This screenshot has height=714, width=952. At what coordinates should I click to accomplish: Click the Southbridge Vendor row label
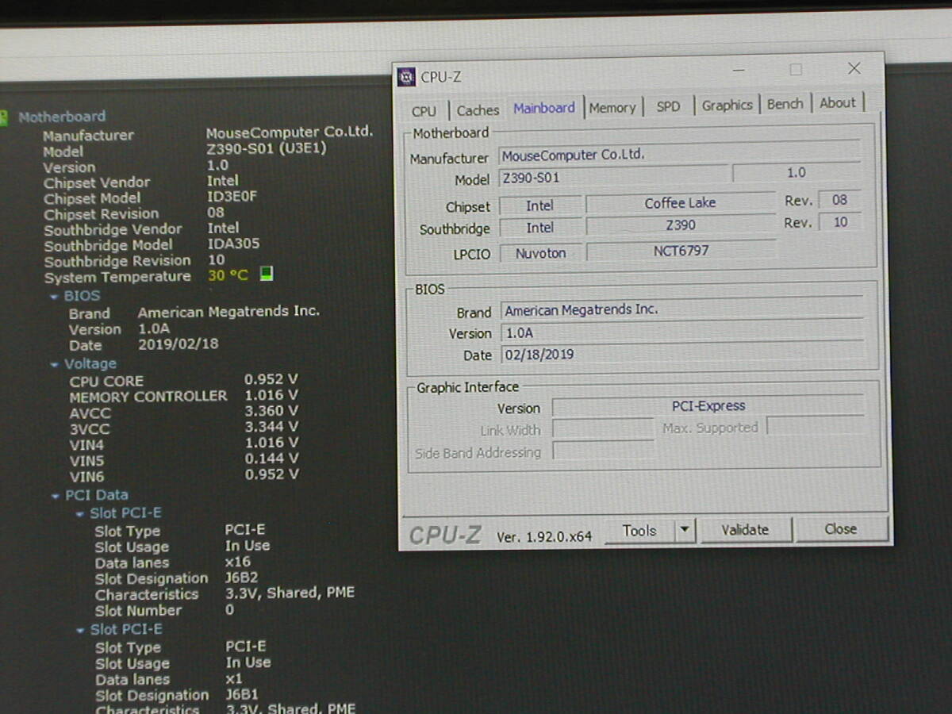pos(113,229)
